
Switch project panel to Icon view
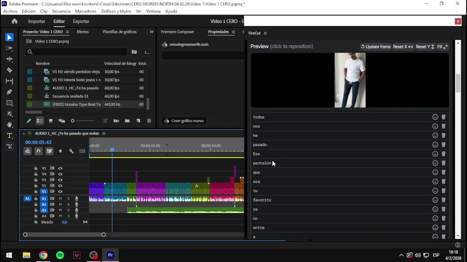(51, 121)
